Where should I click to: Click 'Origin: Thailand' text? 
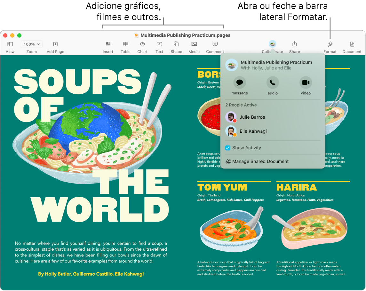click(209, 196)
